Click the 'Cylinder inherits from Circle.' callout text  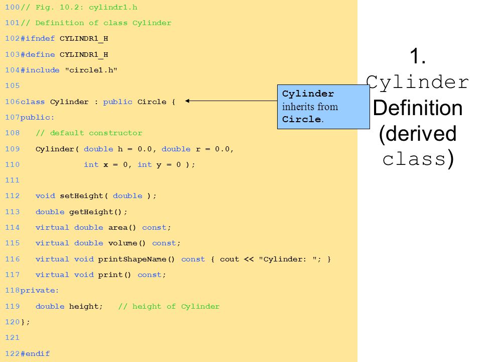click(x=310, y=107)
